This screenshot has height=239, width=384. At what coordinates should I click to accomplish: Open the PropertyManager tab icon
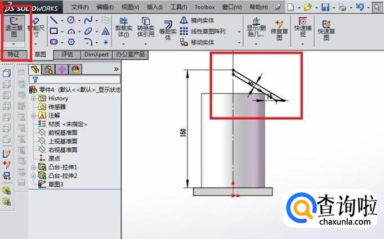[x=49, y=70]
